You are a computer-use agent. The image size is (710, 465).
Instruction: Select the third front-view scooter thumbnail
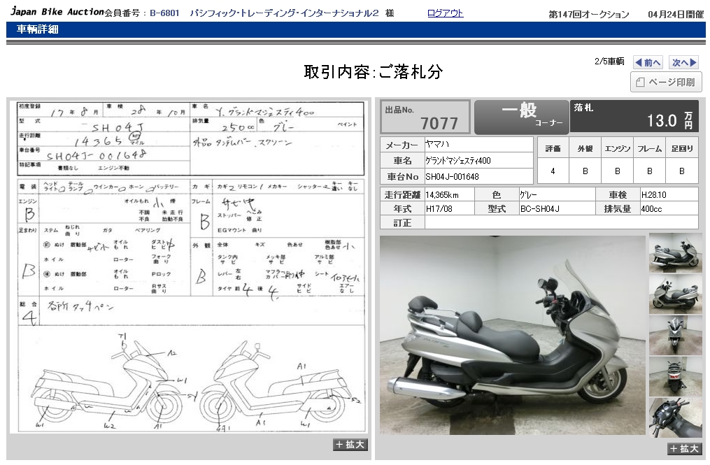click(675, 335)
